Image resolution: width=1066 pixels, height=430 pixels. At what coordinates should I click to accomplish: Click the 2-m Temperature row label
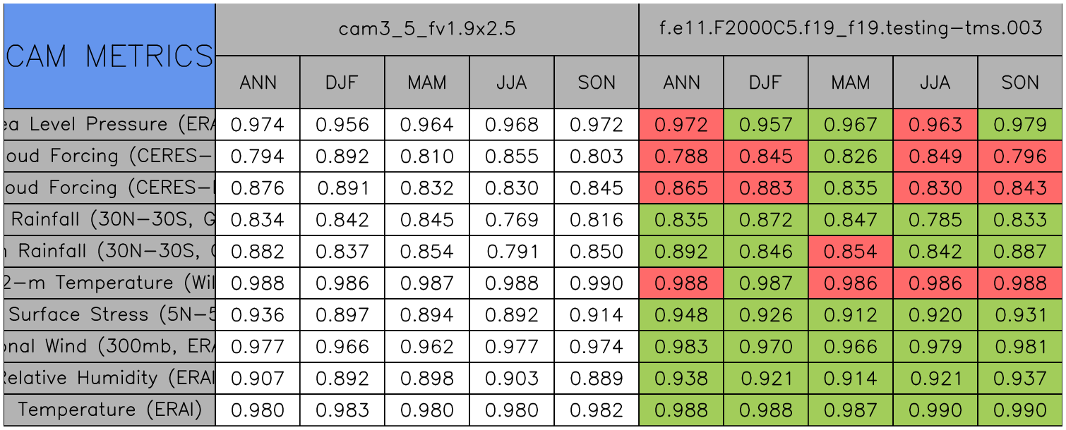(109, 283)
